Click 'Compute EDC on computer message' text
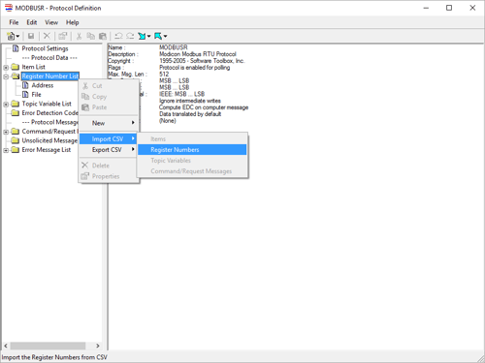Screen dimensions: 485x363 [x=204, y=107]
